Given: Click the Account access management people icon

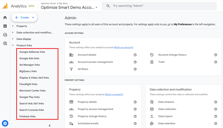Looking at the screenshot, I should point(71,62).
